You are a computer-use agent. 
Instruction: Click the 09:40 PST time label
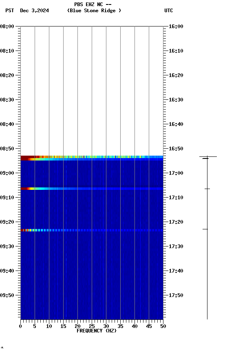pyautogui.click(x=7, y=271)
